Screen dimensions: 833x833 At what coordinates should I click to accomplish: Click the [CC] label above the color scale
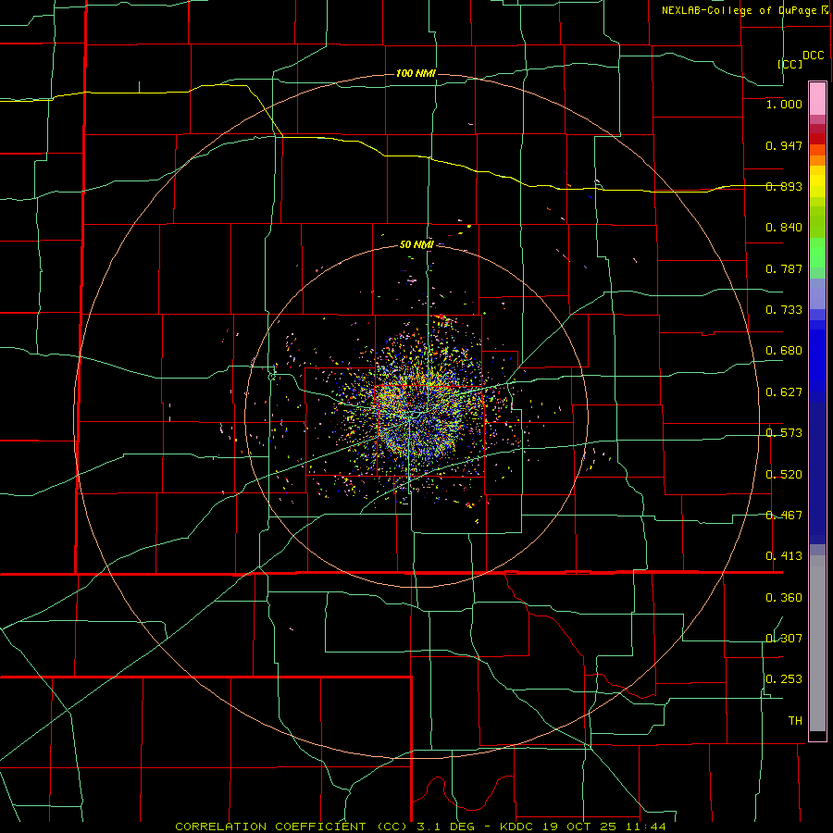coord(790,64)
